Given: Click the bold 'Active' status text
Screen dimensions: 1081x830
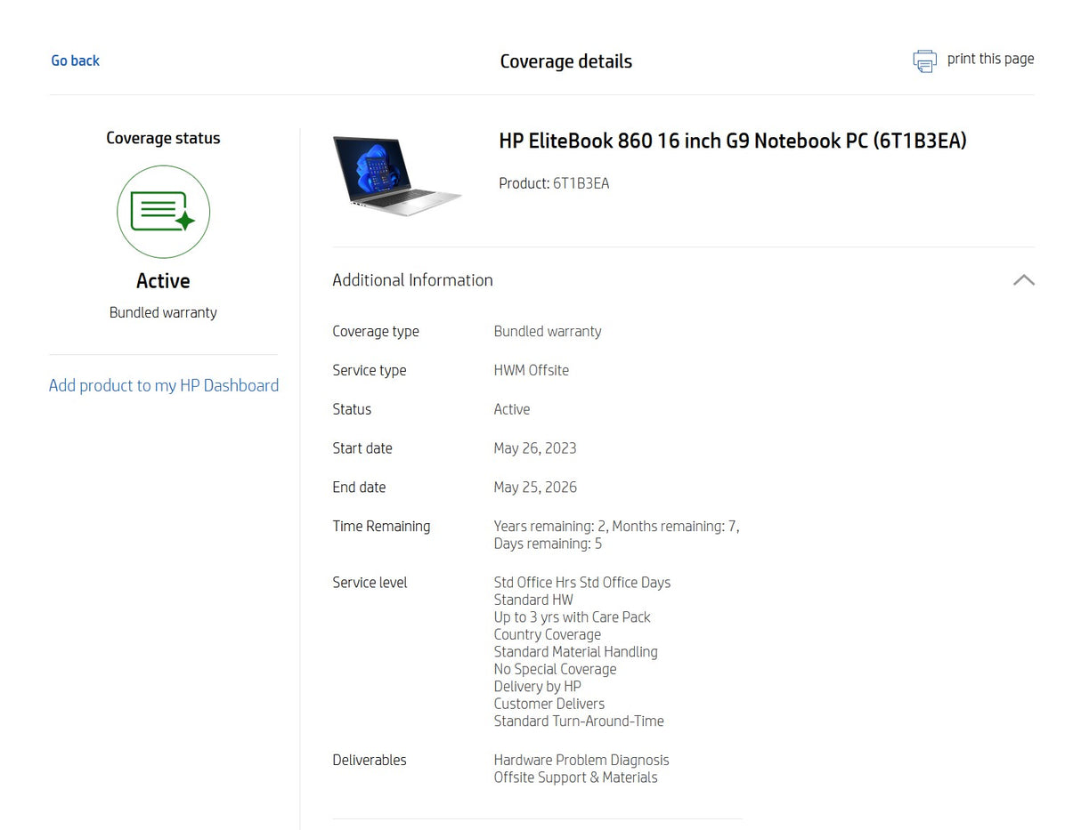Looking at the screenshot, I should tap(163, 281).
